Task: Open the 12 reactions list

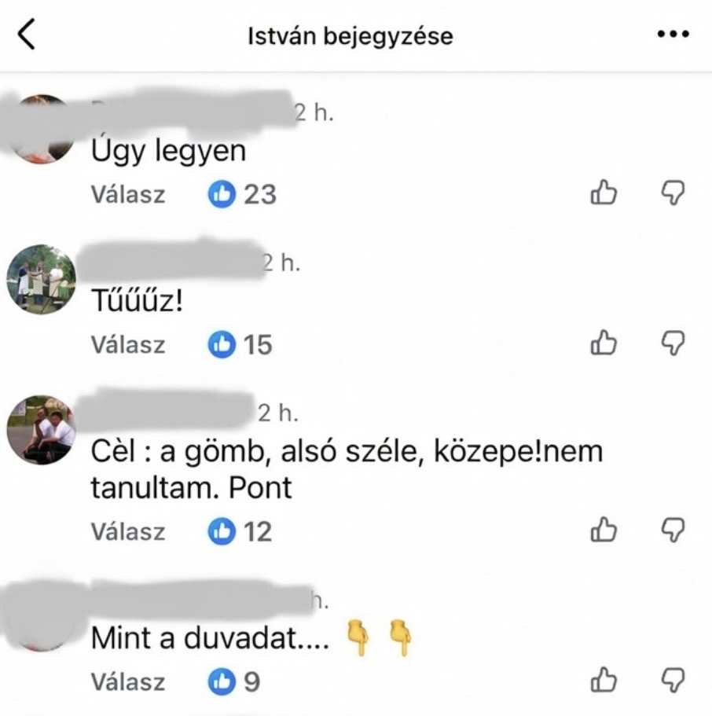Action: pos(240,531)
